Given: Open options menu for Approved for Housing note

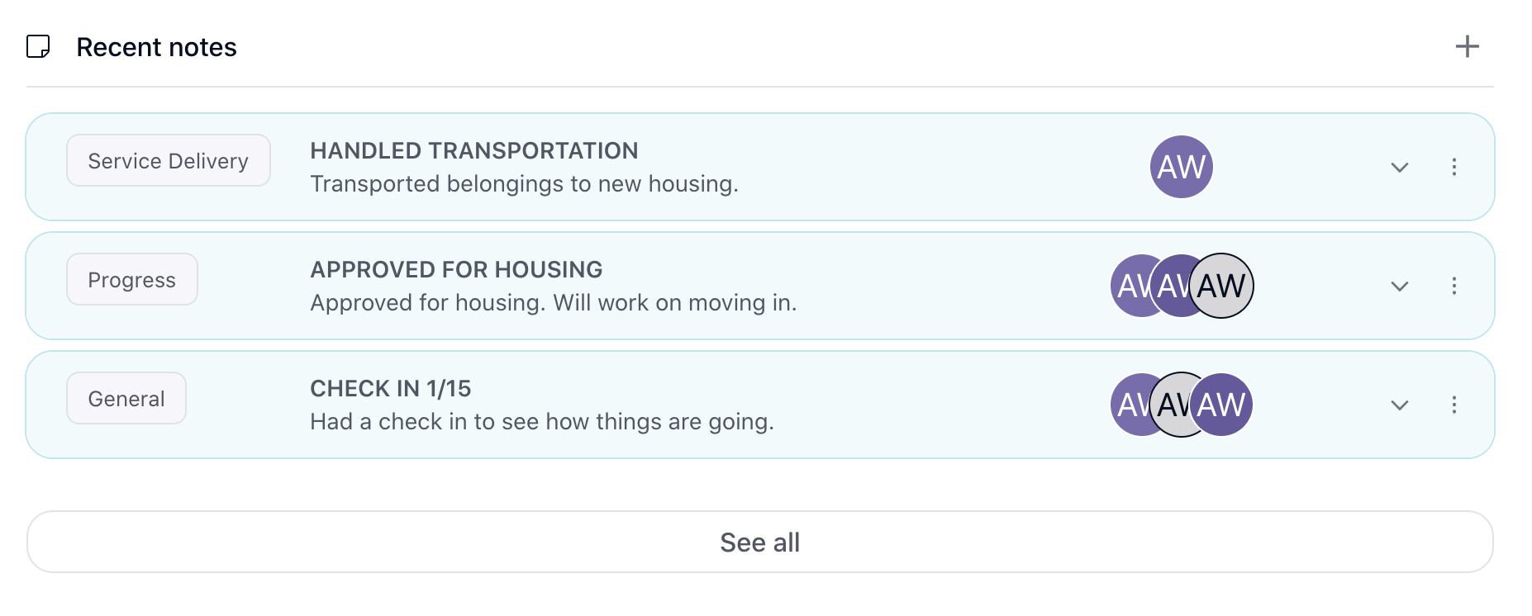Looking at the screenshot, I should coord(1453,286).
